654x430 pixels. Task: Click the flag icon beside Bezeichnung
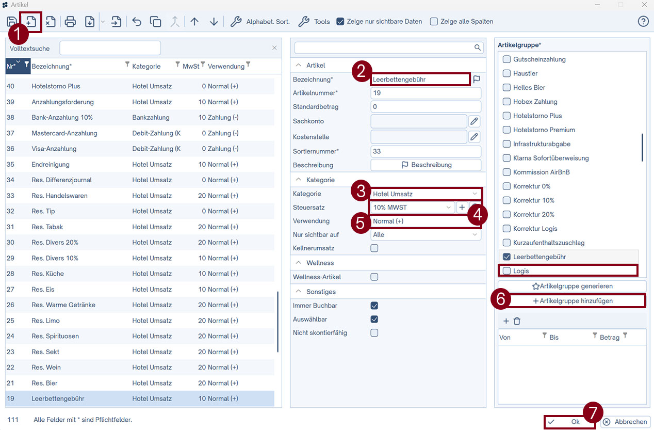coord(477,79)
